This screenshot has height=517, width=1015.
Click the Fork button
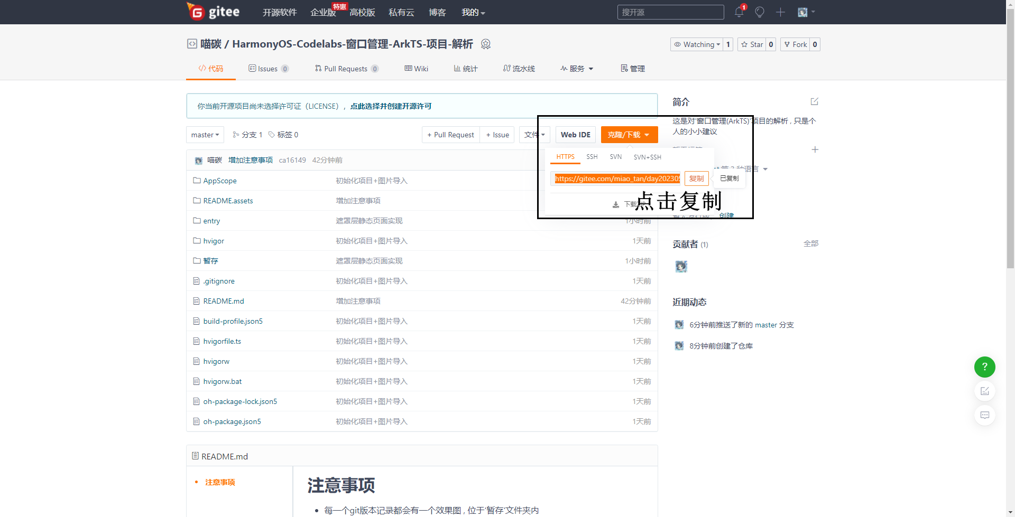pos(795,44)
